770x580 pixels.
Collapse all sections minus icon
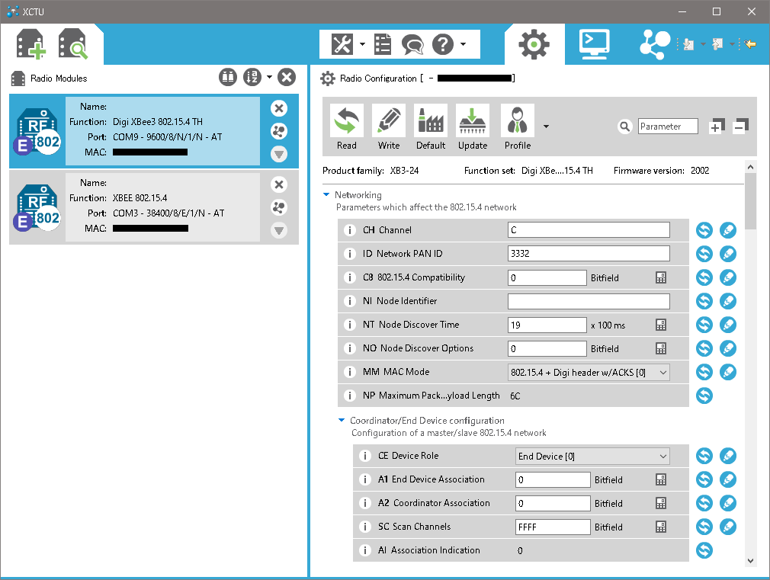[x=740, y=127]
